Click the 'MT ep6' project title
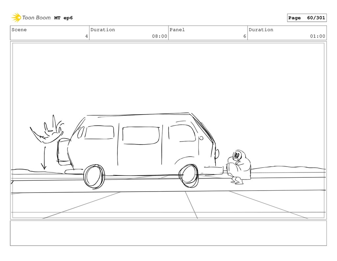 click(64, 18)
